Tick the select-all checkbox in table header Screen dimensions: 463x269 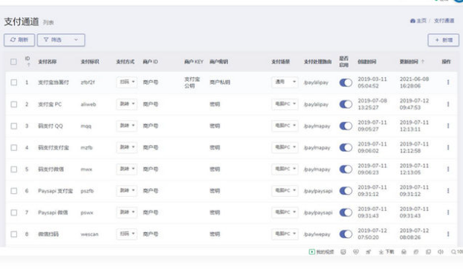coord(13,62)
